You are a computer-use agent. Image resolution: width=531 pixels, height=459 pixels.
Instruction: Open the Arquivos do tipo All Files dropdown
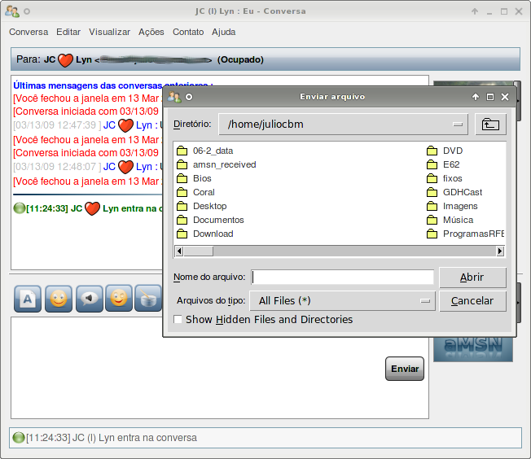[x=342, y=301]
